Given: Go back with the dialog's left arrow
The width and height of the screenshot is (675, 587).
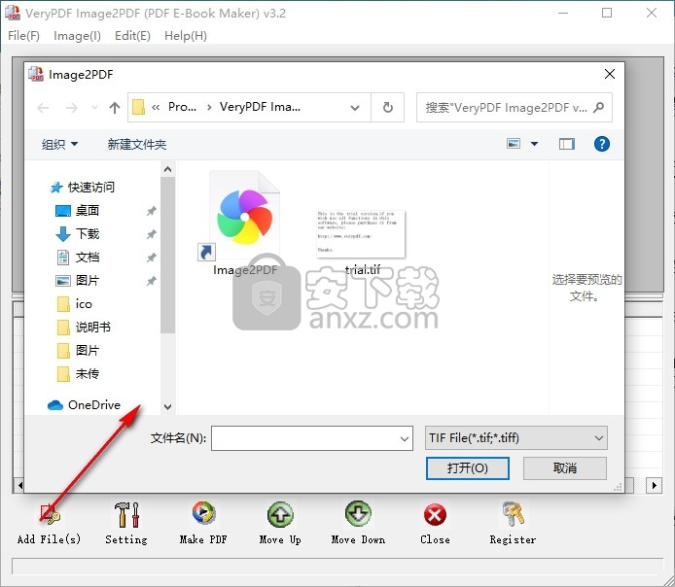Looking at the screenshot, I should click(43, 108).
